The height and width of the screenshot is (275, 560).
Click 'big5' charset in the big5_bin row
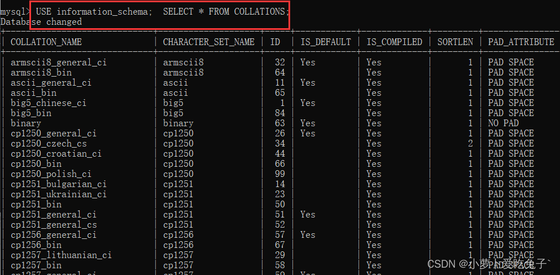pyautogui.click(x=173, y=113)
